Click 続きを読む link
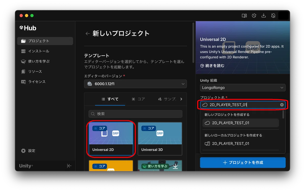The image size is (305, 191). pos(212,66)
